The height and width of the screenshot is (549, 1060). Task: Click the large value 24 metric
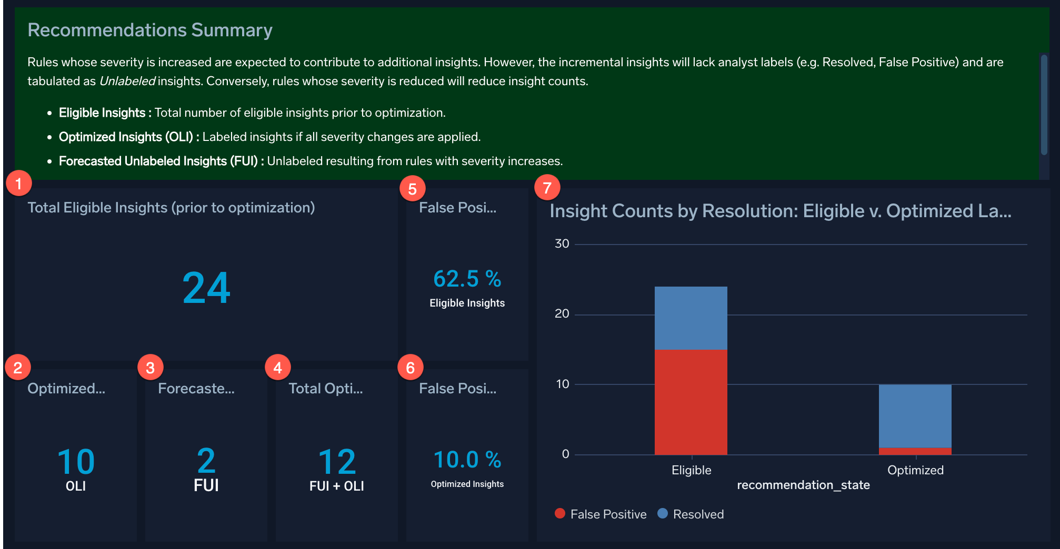(206, 289)
